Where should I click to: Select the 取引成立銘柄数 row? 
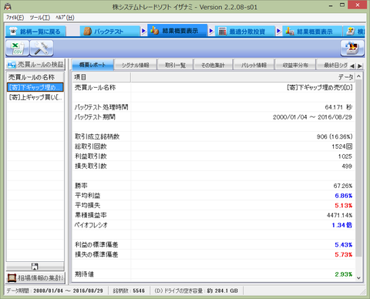[214, 136]
